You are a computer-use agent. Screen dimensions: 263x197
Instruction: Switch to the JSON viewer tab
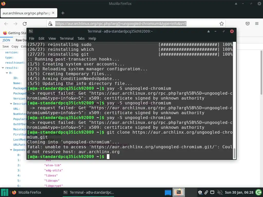tap(6, 40)
